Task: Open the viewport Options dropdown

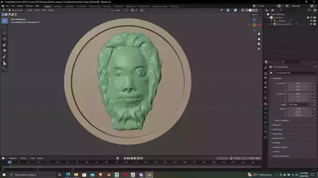Action: point(256,15)
